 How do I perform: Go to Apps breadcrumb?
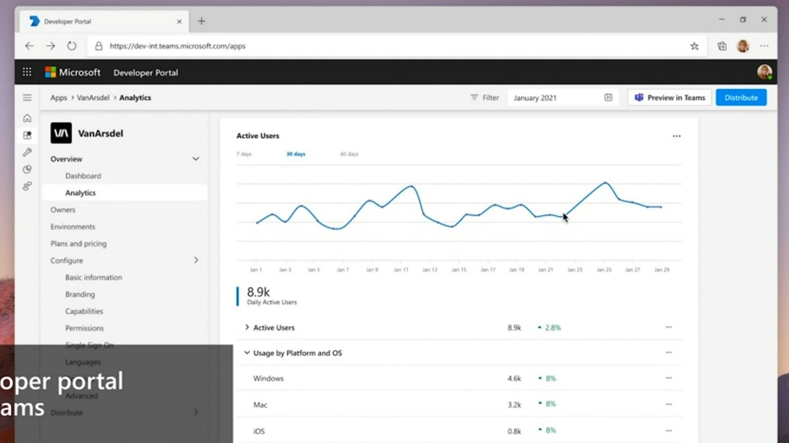click(59, 98)
